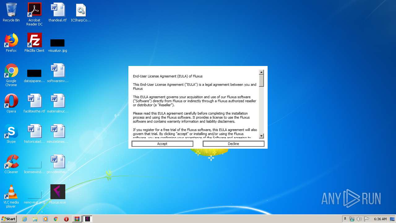Select the Skype desktop shortcut
Screen dimensions: 396x223
[11, 134]
